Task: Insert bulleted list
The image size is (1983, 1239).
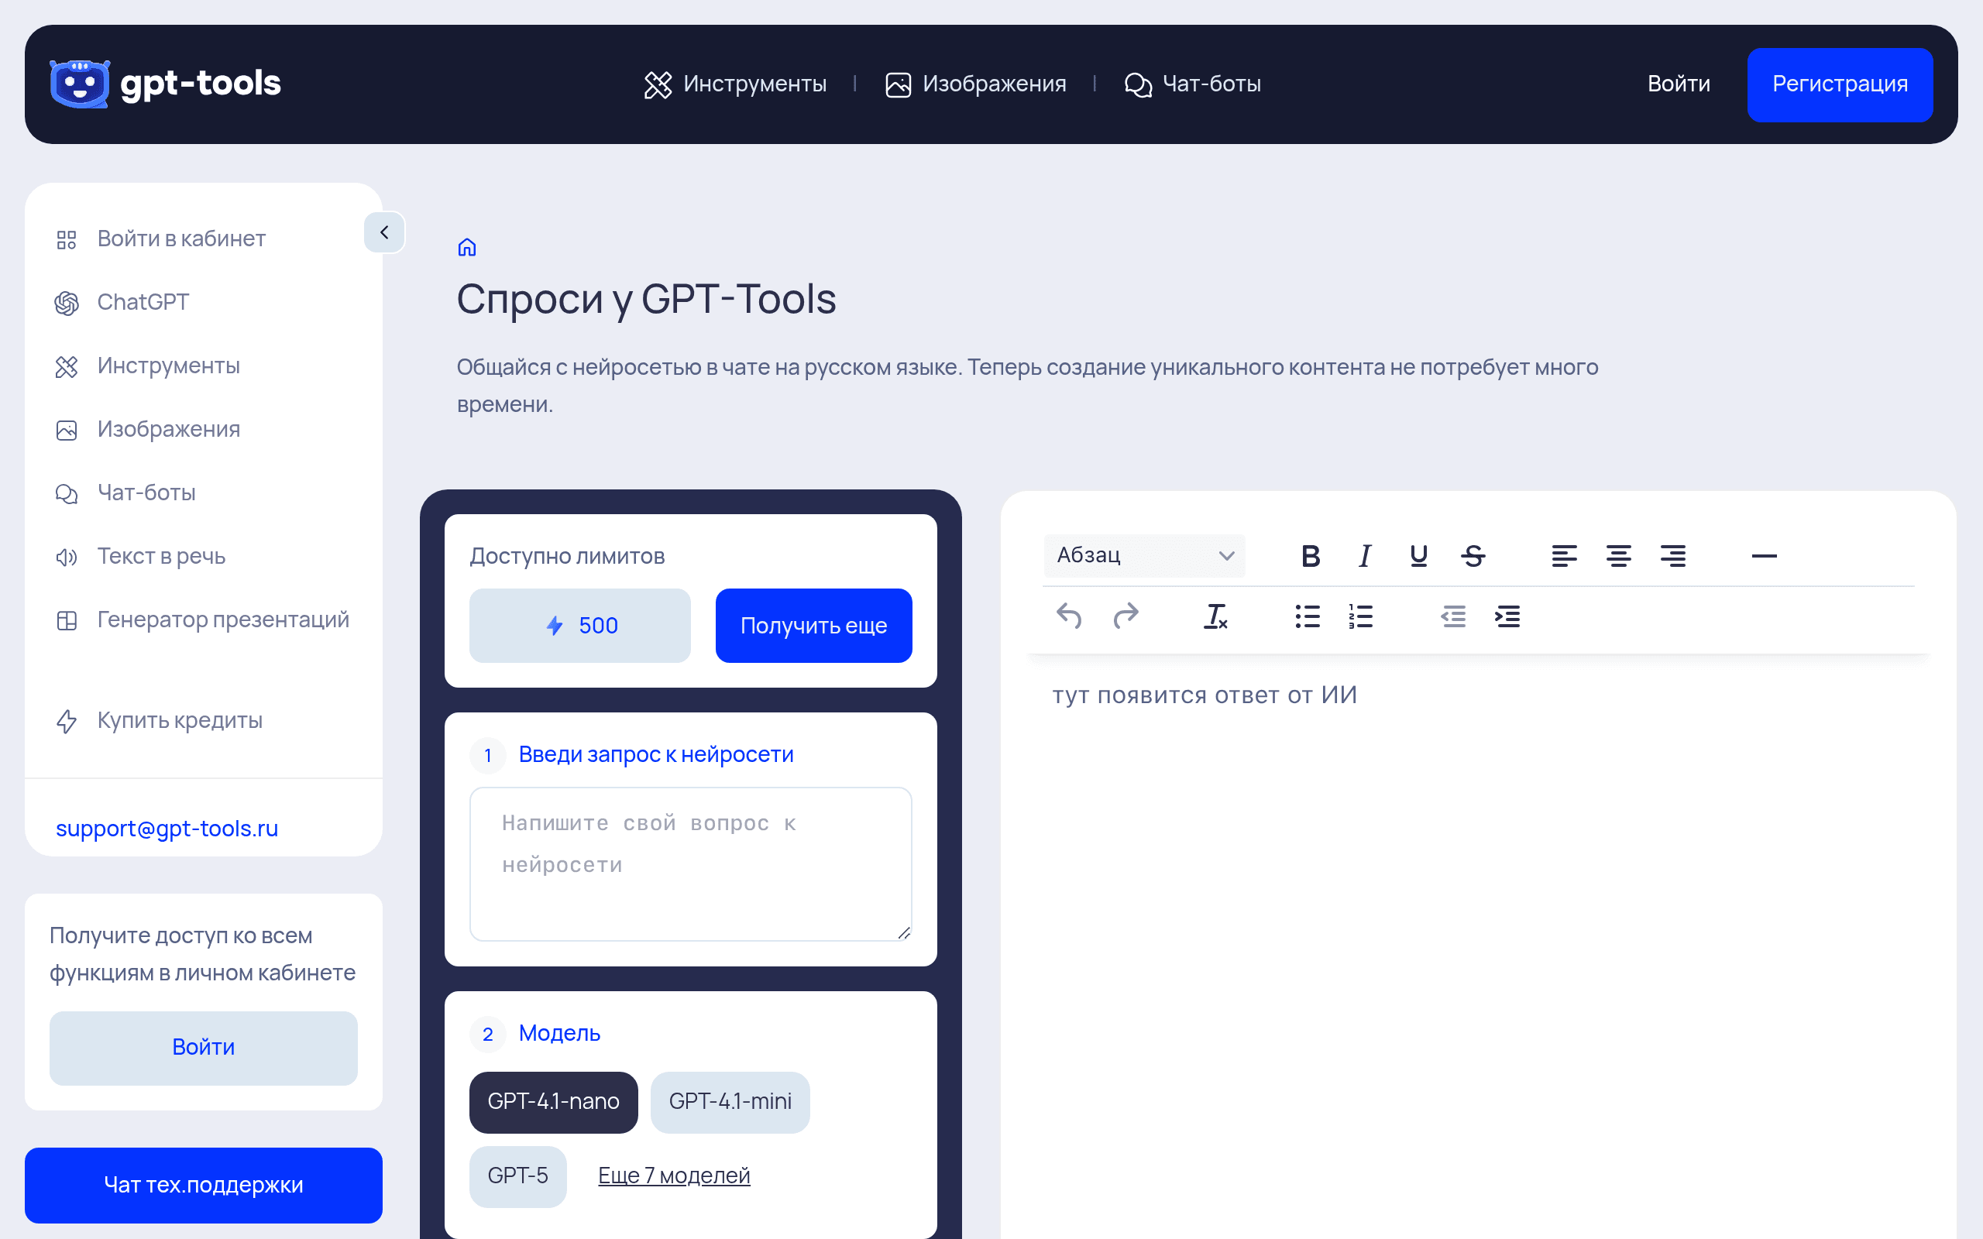Action: tap(1307, 616)
